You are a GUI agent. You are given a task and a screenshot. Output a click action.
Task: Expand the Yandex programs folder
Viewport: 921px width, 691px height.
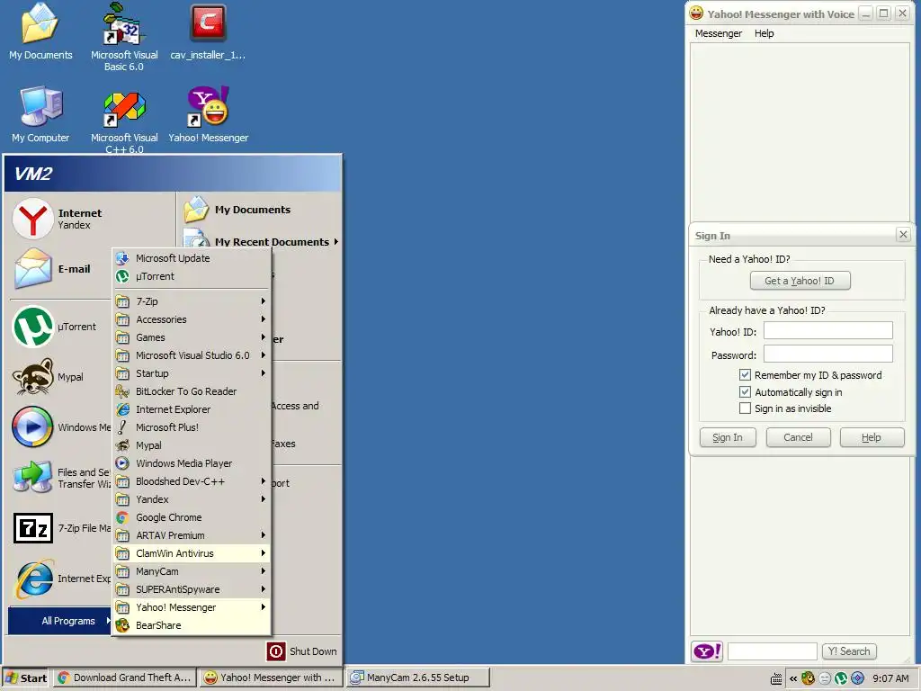tap(192, 499)
